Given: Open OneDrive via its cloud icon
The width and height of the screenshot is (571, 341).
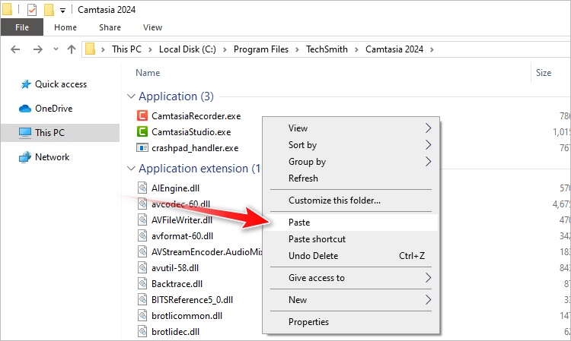Looking at the screenshot, I should (x=25, y=109).
